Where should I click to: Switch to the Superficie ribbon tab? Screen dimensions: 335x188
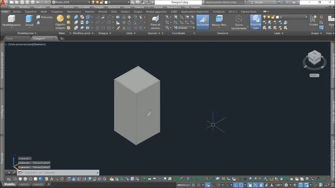tap(31, 11)
